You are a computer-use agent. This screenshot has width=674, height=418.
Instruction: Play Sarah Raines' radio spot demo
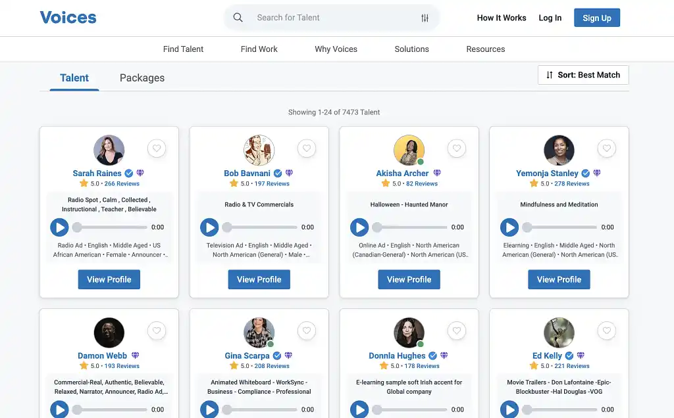(x=59, y=227)
